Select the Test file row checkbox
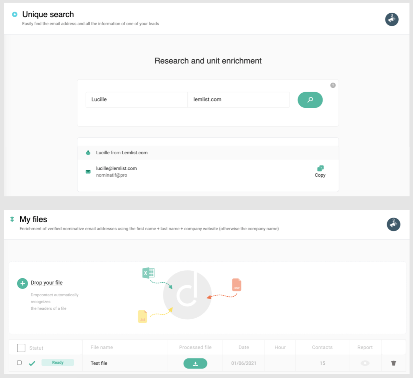Viewport: 413px width, 378px height. (19, 363)
